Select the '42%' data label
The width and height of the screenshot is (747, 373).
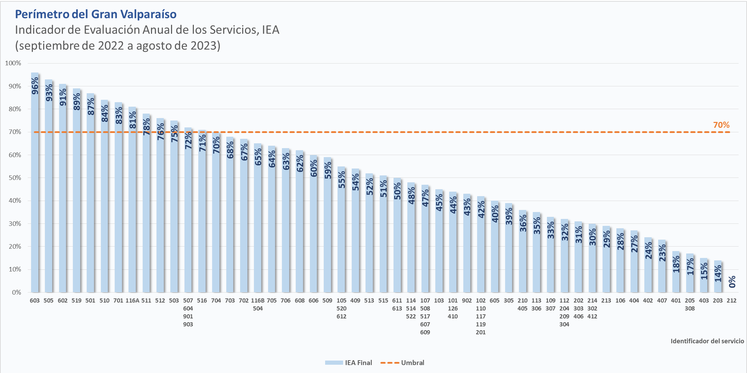coord(481,209)
